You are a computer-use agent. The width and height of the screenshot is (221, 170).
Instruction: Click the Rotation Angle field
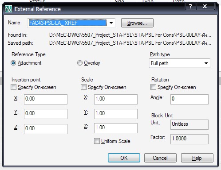point(189,99)
